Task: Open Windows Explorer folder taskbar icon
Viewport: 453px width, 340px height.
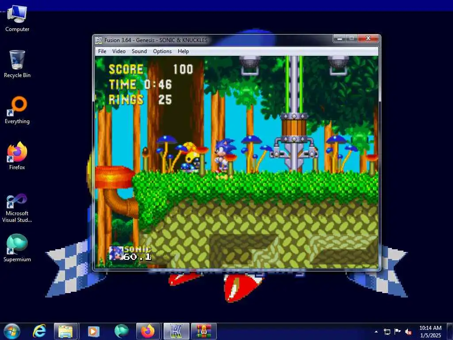Action: [x=65, y=331]
